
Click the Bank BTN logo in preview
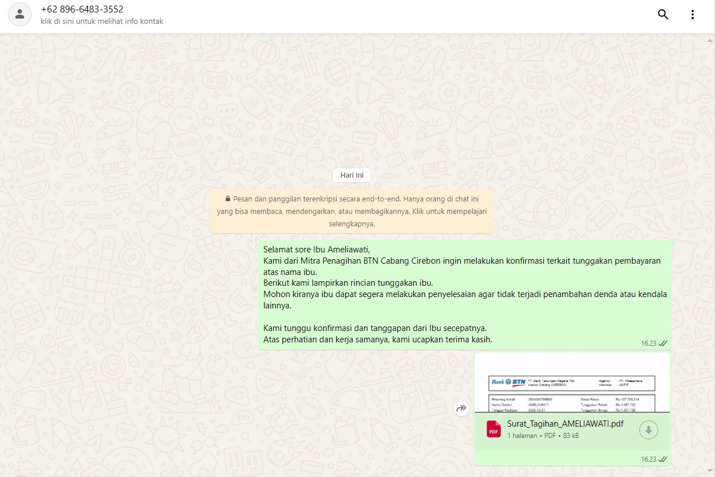[x=508, y=382]
